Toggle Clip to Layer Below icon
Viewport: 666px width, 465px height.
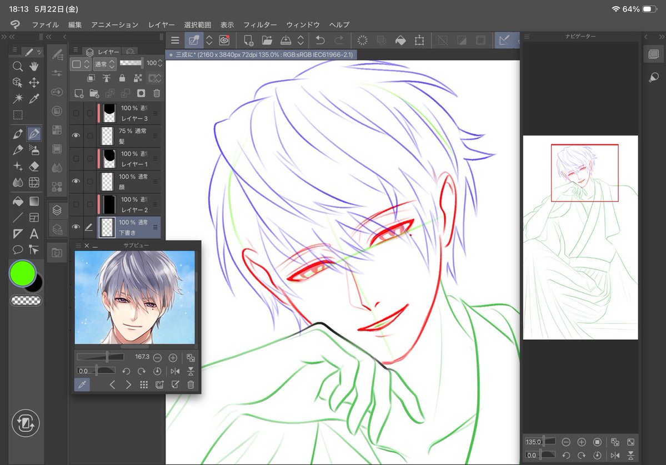click(x=91, y=78)
